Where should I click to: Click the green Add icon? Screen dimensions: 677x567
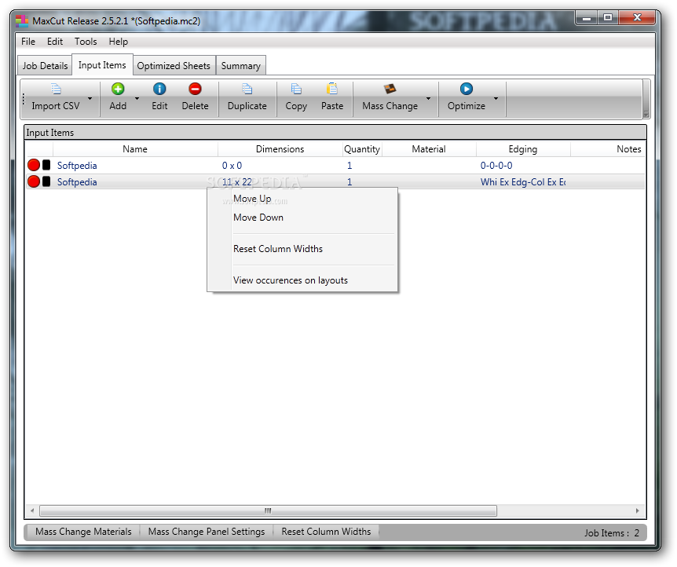(118, 89)
